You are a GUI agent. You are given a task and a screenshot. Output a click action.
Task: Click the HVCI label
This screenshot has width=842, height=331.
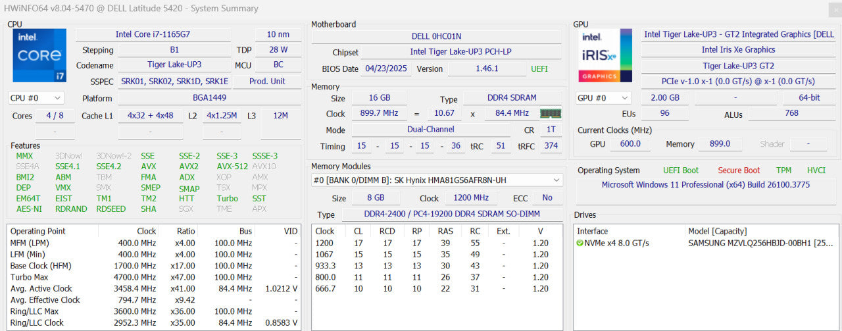(x=816, y=170)
